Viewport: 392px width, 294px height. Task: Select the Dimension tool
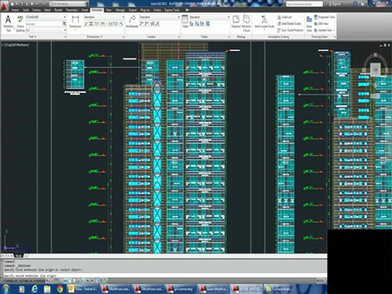pyautogui.click(x=75, y=22)
